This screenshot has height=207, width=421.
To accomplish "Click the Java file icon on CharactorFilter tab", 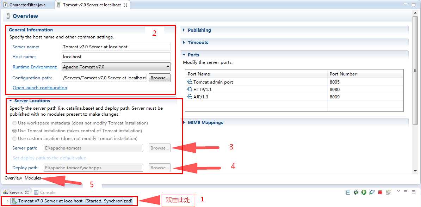I will click(x=5, y=5).
